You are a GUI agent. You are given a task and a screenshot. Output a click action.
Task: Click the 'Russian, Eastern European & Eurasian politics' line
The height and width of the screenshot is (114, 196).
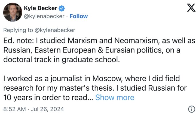point(92,50)
